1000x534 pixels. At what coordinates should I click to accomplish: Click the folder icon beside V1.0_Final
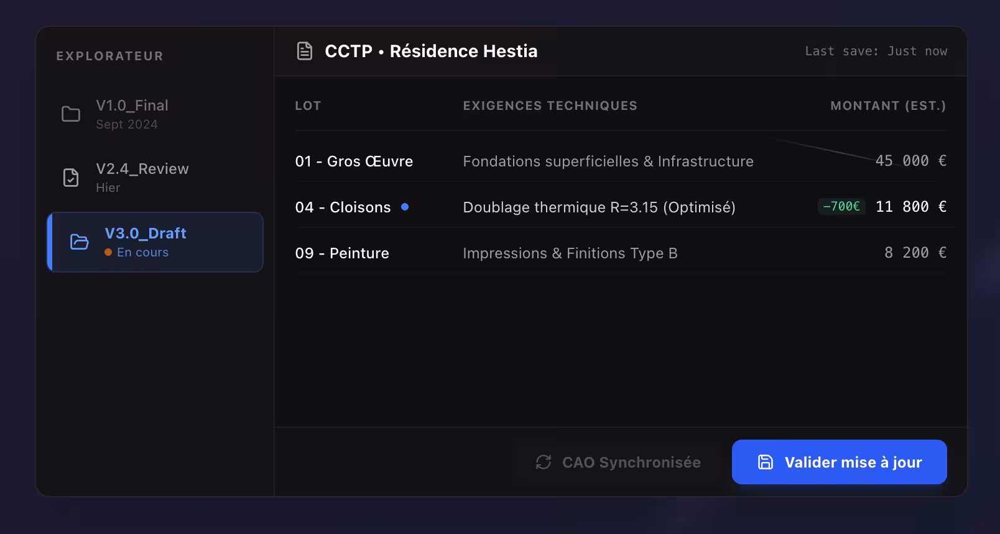(71, 114)
